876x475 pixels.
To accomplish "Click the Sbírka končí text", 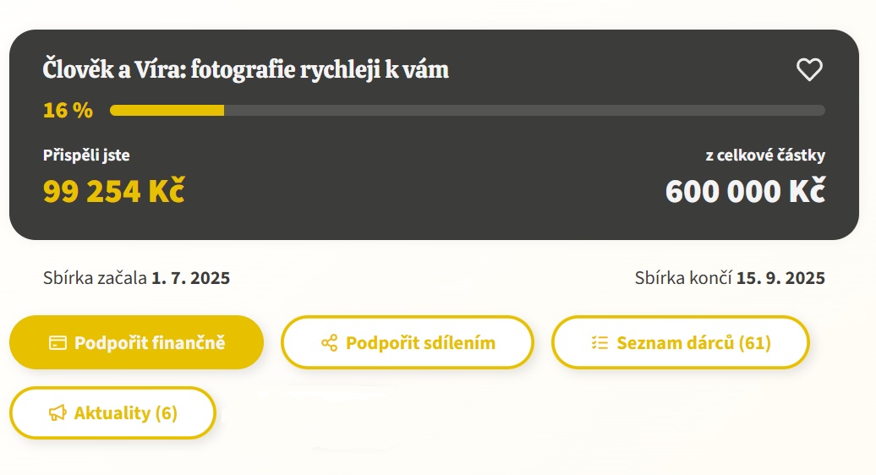I will (682, 278).
